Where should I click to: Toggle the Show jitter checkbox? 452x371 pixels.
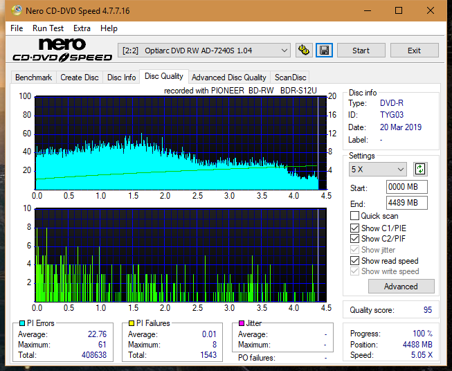click(354, 250)
